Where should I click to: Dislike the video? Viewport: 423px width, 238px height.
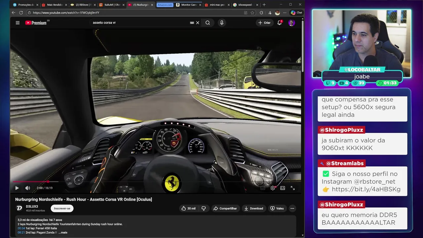(x=204, y=209)
